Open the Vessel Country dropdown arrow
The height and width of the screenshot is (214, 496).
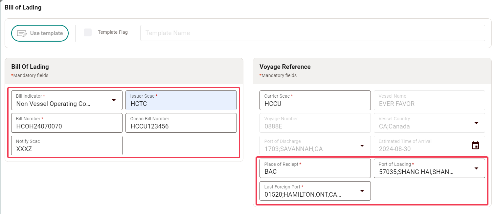pyautogui.click(x=476, y=123)
